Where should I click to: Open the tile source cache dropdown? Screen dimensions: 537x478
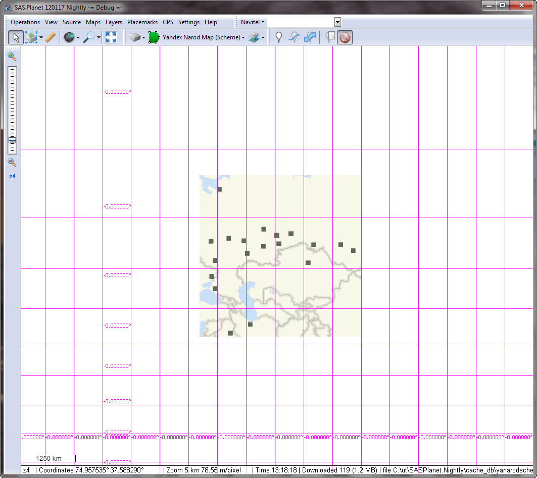143,38
